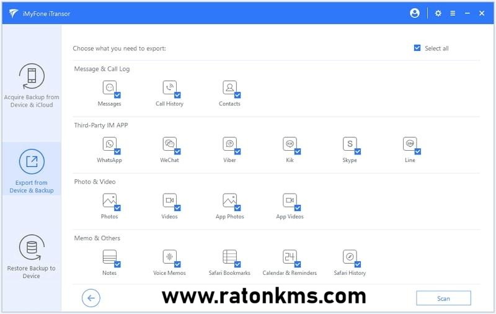
Task: Click the iMyFone iTransor logo icon
Action: click(x=13, y=13)
